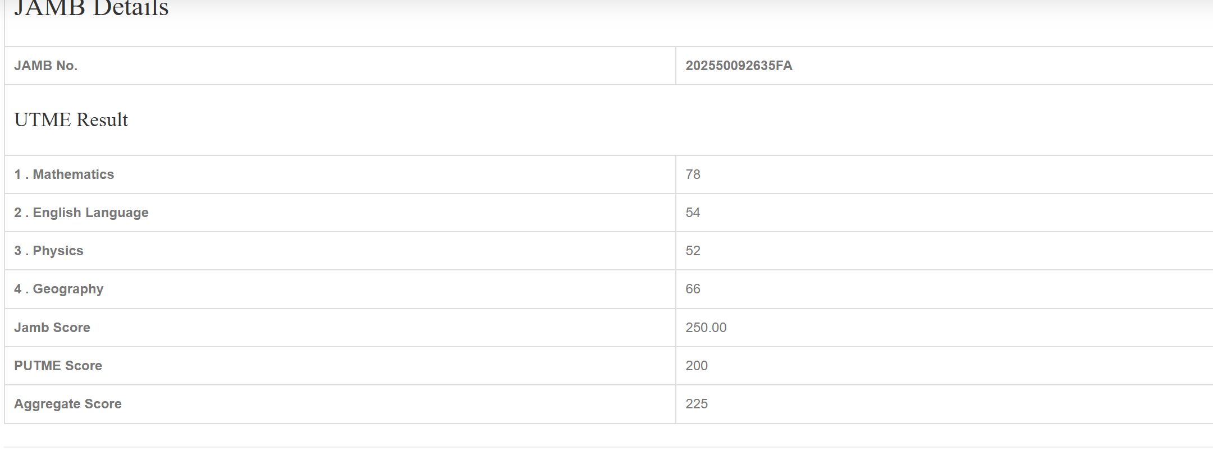The width and height of the screenshot is (1213, 465).
Task: Click the Aggregate Score label
Action: tap(68, 404)
